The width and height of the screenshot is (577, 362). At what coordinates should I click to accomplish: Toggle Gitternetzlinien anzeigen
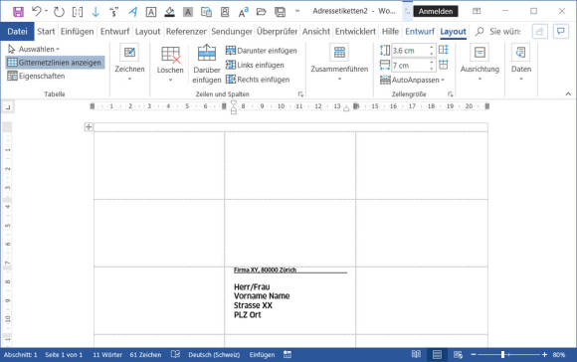click(x=55, y=63)
